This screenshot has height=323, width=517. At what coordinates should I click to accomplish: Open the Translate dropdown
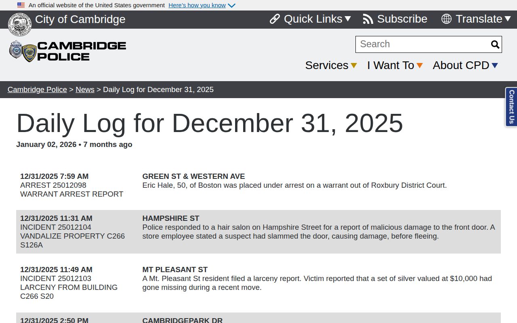(x=476, y=19)
